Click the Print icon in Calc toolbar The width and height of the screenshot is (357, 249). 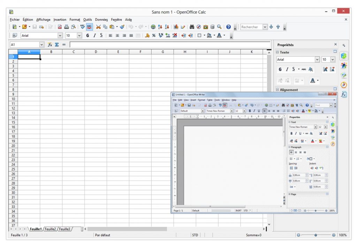66,27
